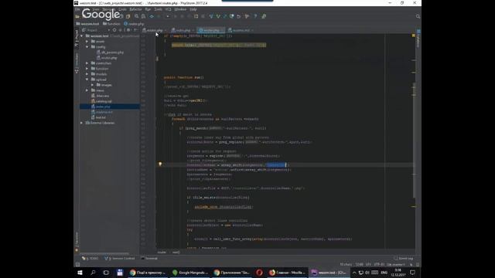495x278 pixels.
Task: Expand the models folder in tree
Action: coord(87,74)
